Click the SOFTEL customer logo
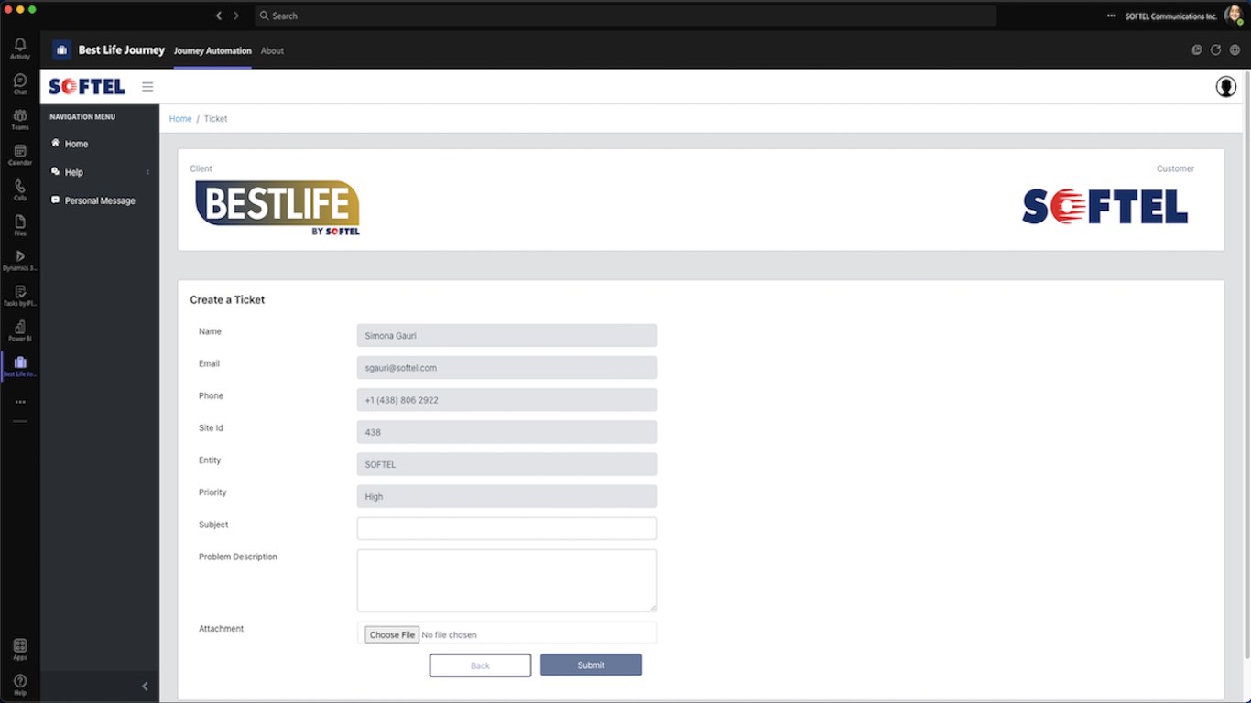The image size is (1251, 703). click(x=1104, y=207)
